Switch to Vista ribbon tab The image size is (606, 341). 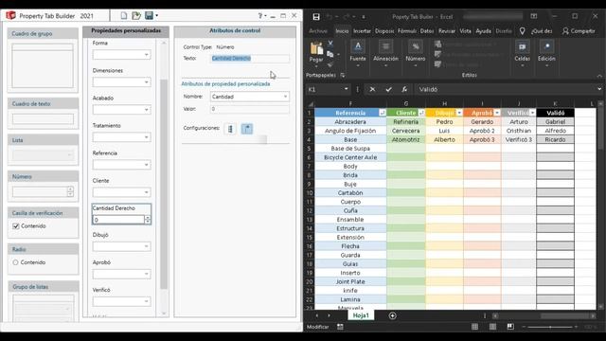(x=465, y=31)
